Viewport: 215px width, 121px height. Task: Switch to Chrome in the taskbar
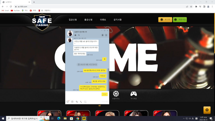click(x=78, y=118)
